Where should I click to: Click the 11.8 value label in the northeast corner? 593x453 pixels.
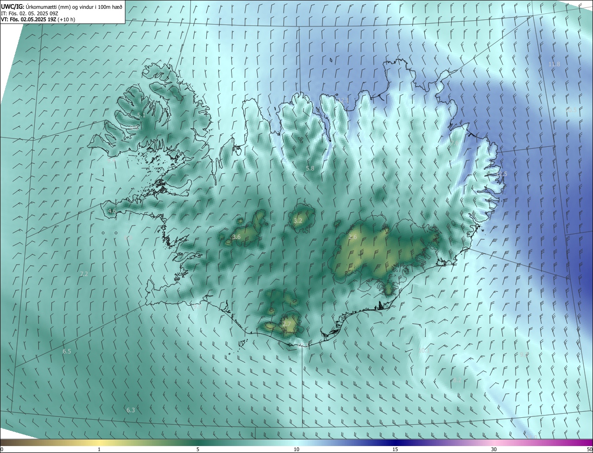coord(554,64)
